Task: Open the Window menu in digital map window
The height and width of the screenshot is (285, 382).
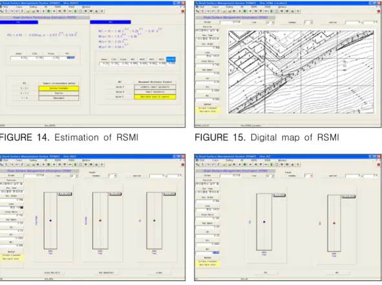Action: coord(282,7)
